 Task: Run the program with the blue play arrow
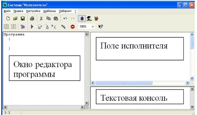pos(32,27)
